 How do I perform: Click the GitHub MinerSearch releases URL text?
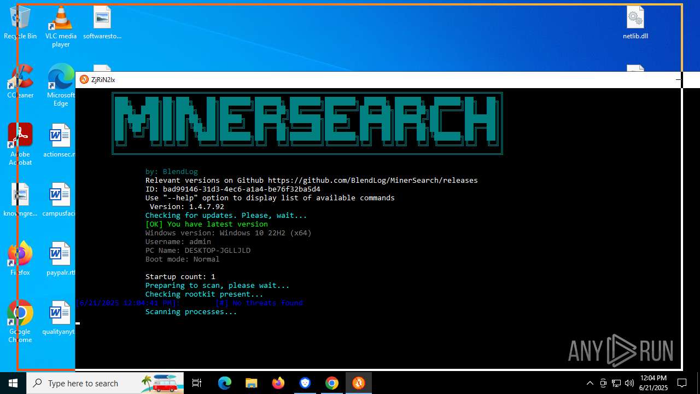(x=372, y=180)
